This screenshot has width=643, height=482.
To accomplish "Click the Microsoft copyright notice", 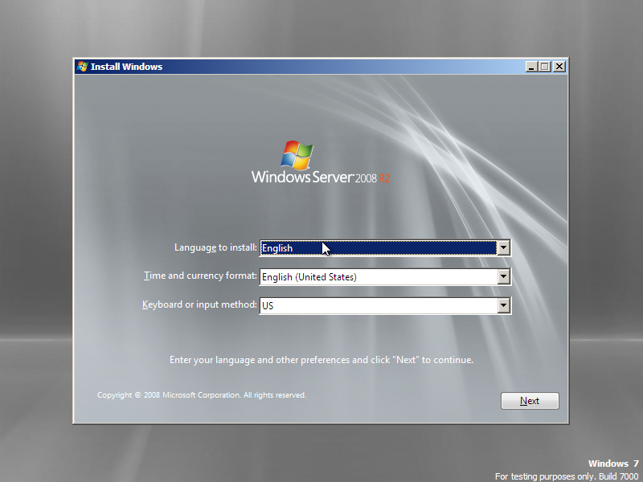I will (x=201, y=394).
